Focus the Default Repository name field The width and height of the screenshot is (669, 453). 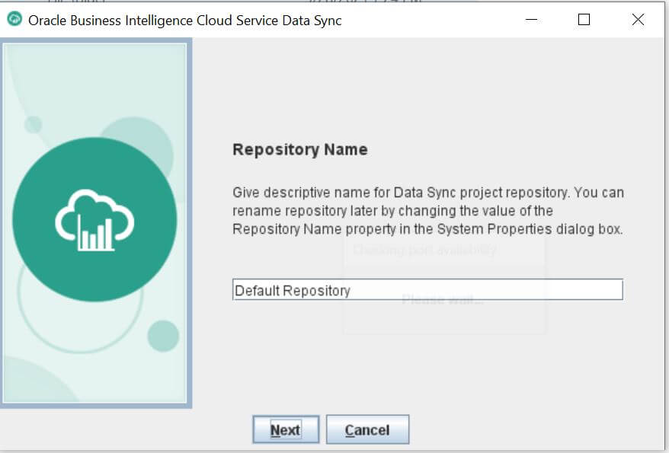click(427, 290)
